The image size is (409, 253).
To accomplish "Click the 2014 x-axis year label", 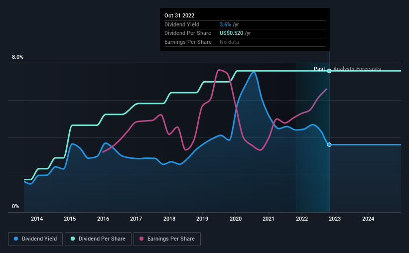I will 37,219.
